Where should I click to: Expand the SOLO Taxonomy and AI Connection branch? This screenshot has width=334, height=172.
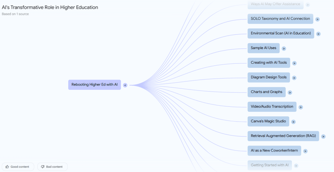(x=317, y=19)
